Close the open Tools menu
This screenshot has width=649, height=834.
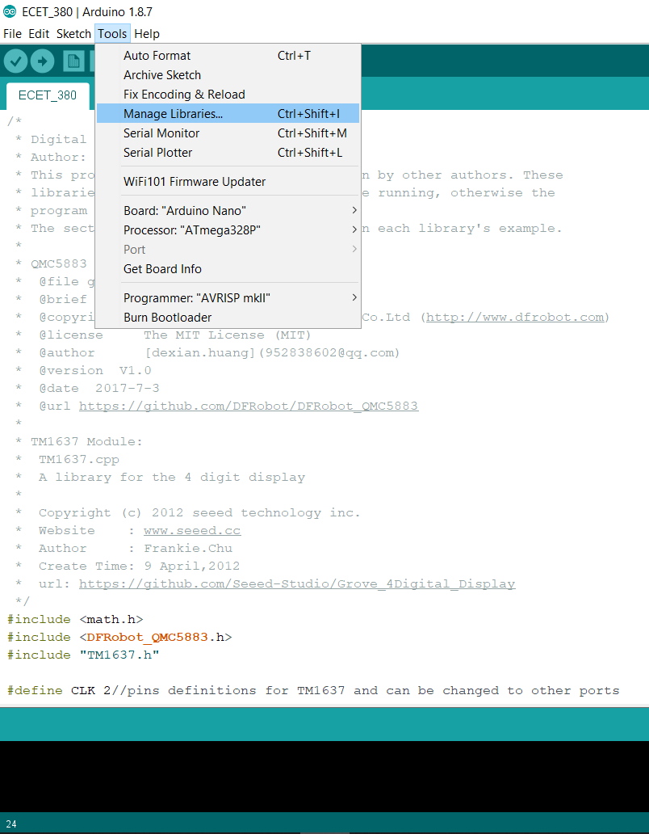112,33
